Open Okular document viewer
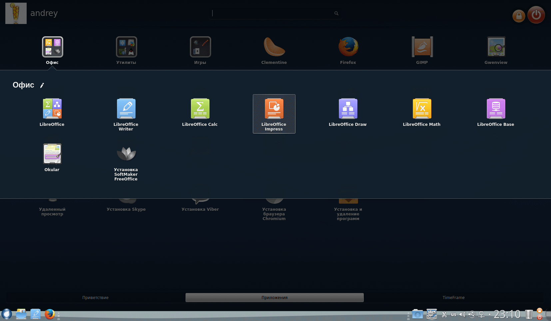Viewport: 551px width, 321px height. 52,154
